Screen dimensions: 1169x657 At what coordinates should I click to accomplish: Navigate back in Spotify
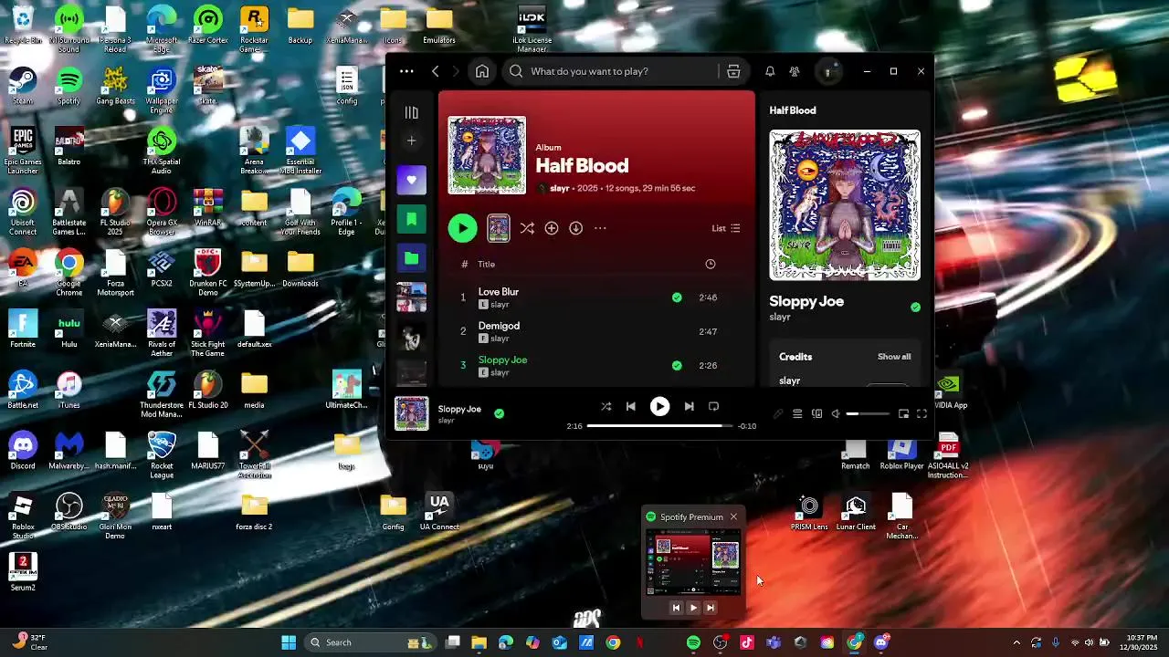click(436, 71)
